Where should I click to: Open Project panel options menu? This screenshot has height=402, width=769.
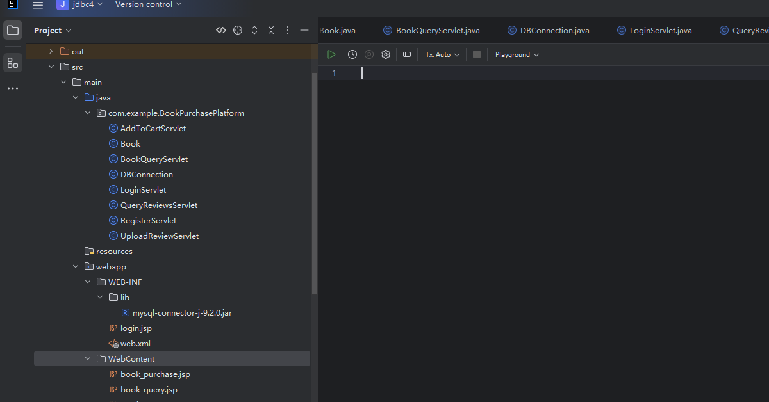coord(288,30)
